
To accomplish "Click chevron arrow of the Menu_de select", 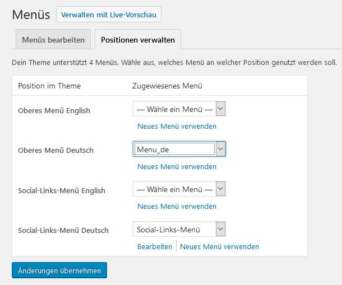I will pos(220,149).
